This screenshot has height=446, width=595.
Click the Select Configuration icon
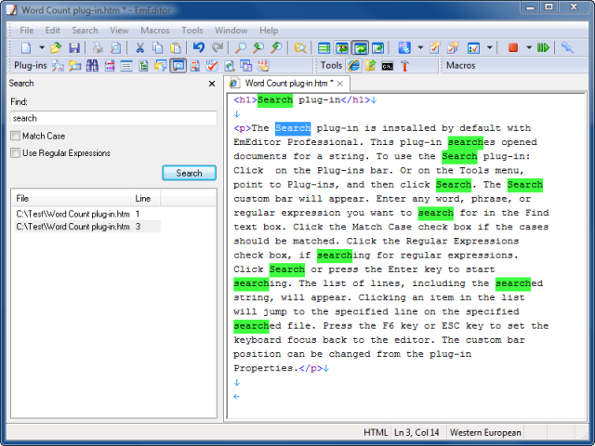click(404, 47)
